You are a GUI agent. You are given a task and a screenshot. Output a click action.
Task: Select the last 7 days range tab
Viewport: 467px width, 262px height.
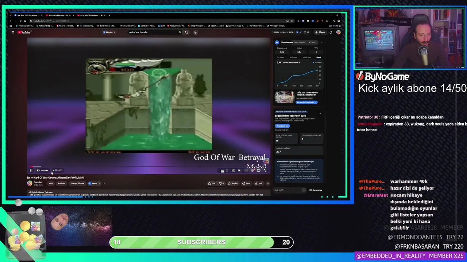point(293,57)
